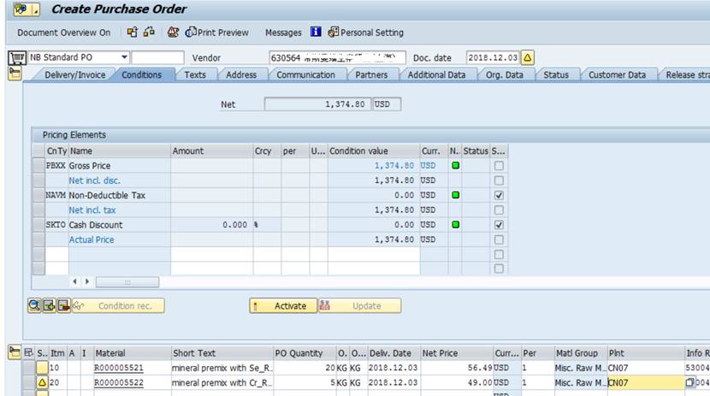Click the delete condition row icon
710x396 pixels.
pos(63,305)
